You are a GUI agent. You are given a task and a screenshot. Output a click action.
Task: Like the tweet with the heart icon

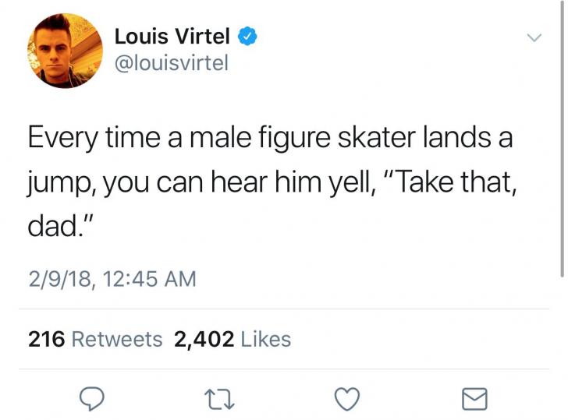pyautogui.click(x=346, y=399)
